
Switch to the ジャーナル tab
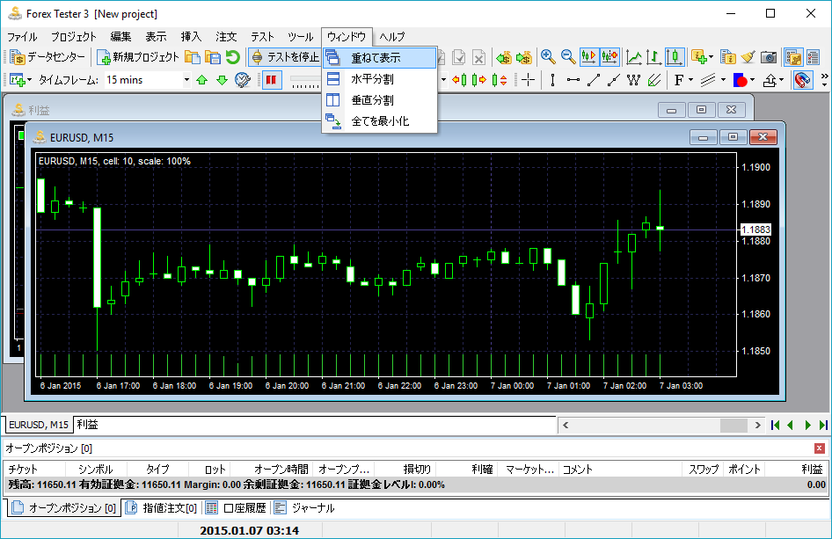tap(304, 508)
